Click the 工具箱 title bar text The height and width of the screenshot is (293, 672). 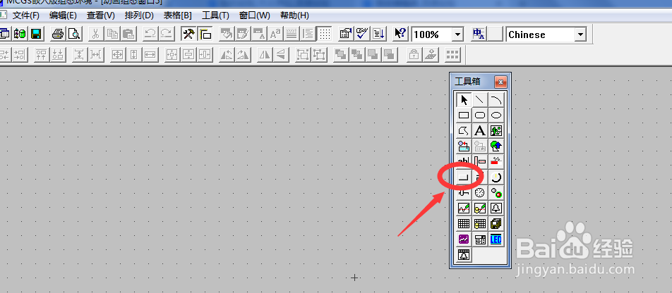467,81
